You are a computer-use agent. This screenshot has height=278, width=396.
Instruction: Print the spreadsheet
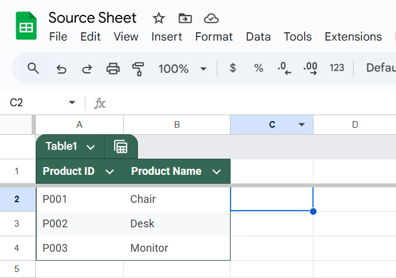[x=113, y=69]
